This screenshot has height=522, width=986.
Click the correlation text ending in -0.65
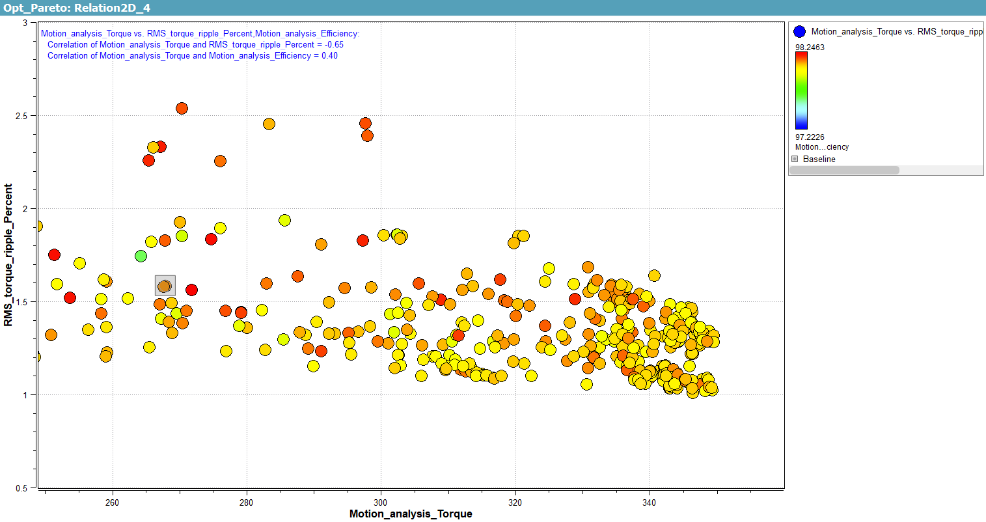click(x=195, y=44)
